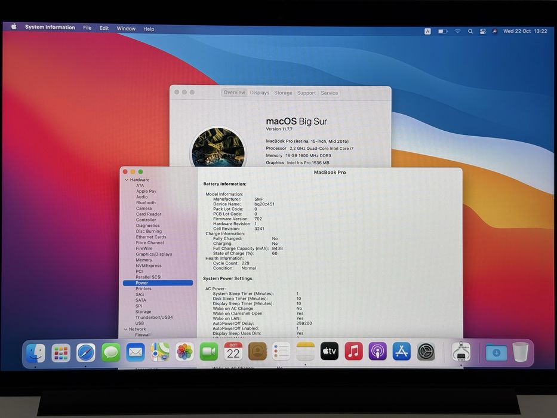The width and height of the screenshot is (557, 418).
Task: Select Ethernet Cards in the sidebar
Action: (150, 236)
